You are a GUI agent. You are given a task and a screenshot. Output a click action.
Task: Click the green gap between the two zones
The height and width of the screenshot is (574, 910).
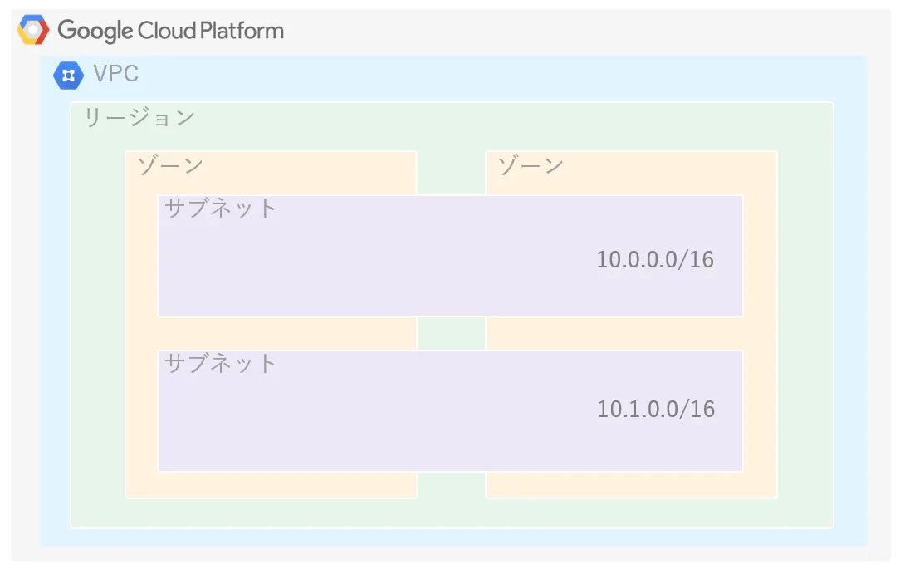(x=451, y=333)
